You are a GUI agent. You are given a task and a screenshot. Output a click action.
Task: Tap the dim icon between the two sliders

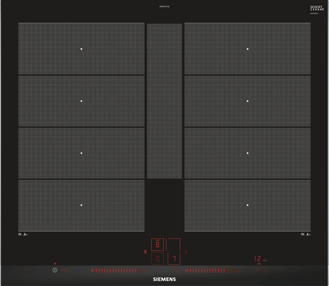176,270
